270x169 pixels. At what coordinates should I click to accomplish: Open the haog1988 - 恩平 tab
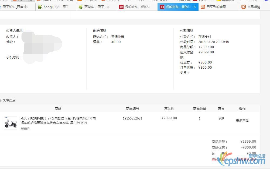(56, 7)
